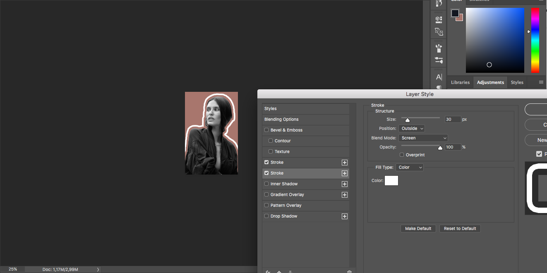Click the Reset to Default button
547x273 pixels.
point(460,228)
